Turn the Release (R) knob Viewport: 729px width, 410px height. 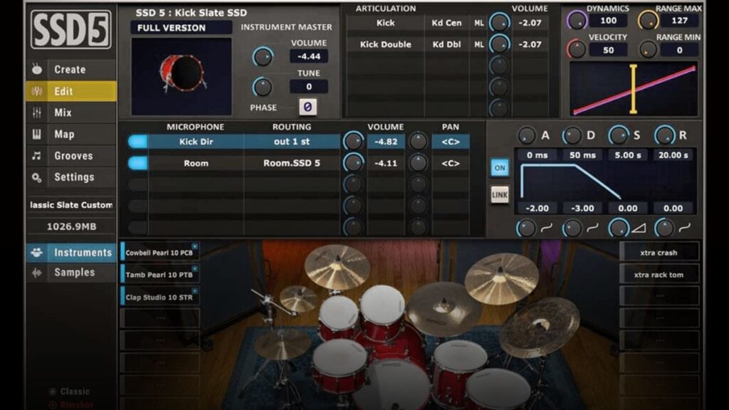[664, 136]
